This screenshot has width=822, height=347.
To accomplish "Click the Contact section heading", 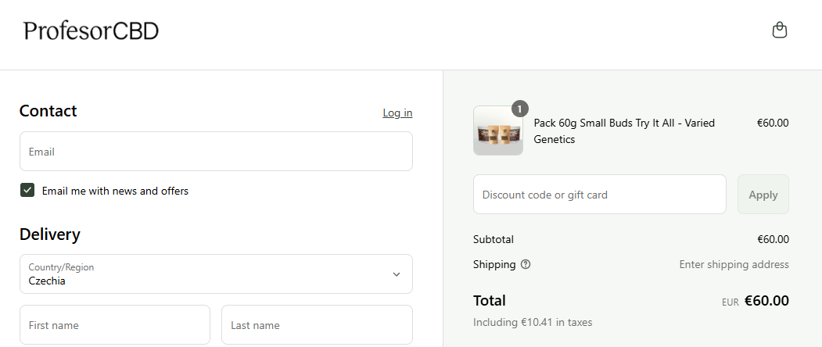I will 48,111.
